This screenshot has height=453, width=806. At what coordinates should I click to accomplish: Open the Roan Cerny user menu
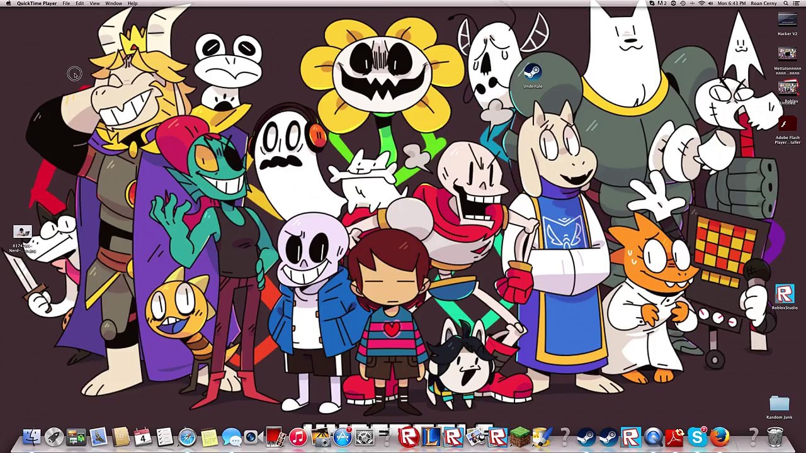[764, 3]
